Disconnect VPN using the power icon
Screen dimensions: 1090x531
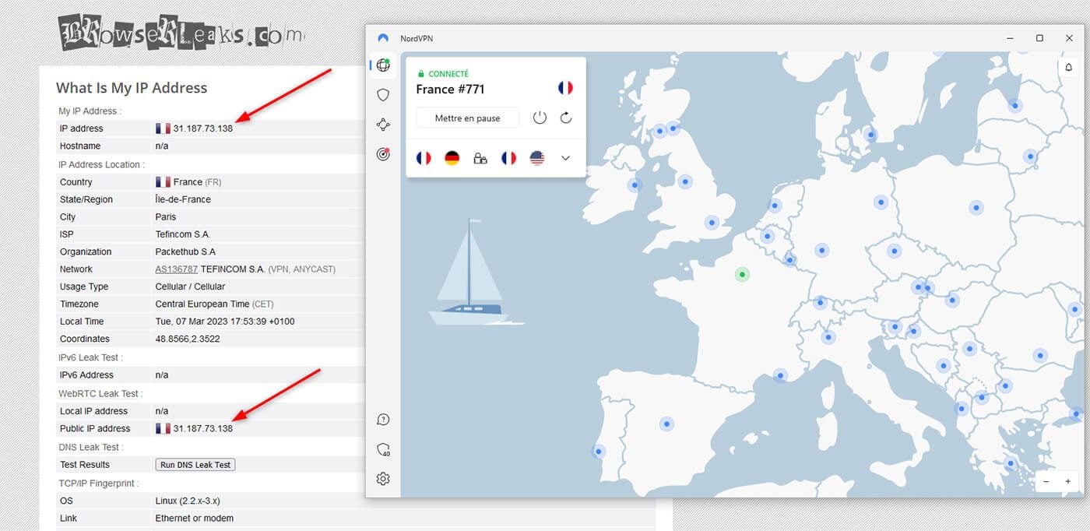coord(540,118)
